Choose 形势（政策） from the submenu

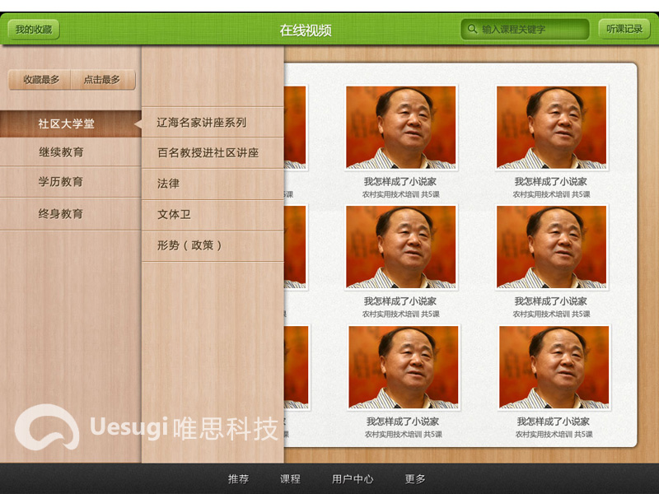(190, 245)
